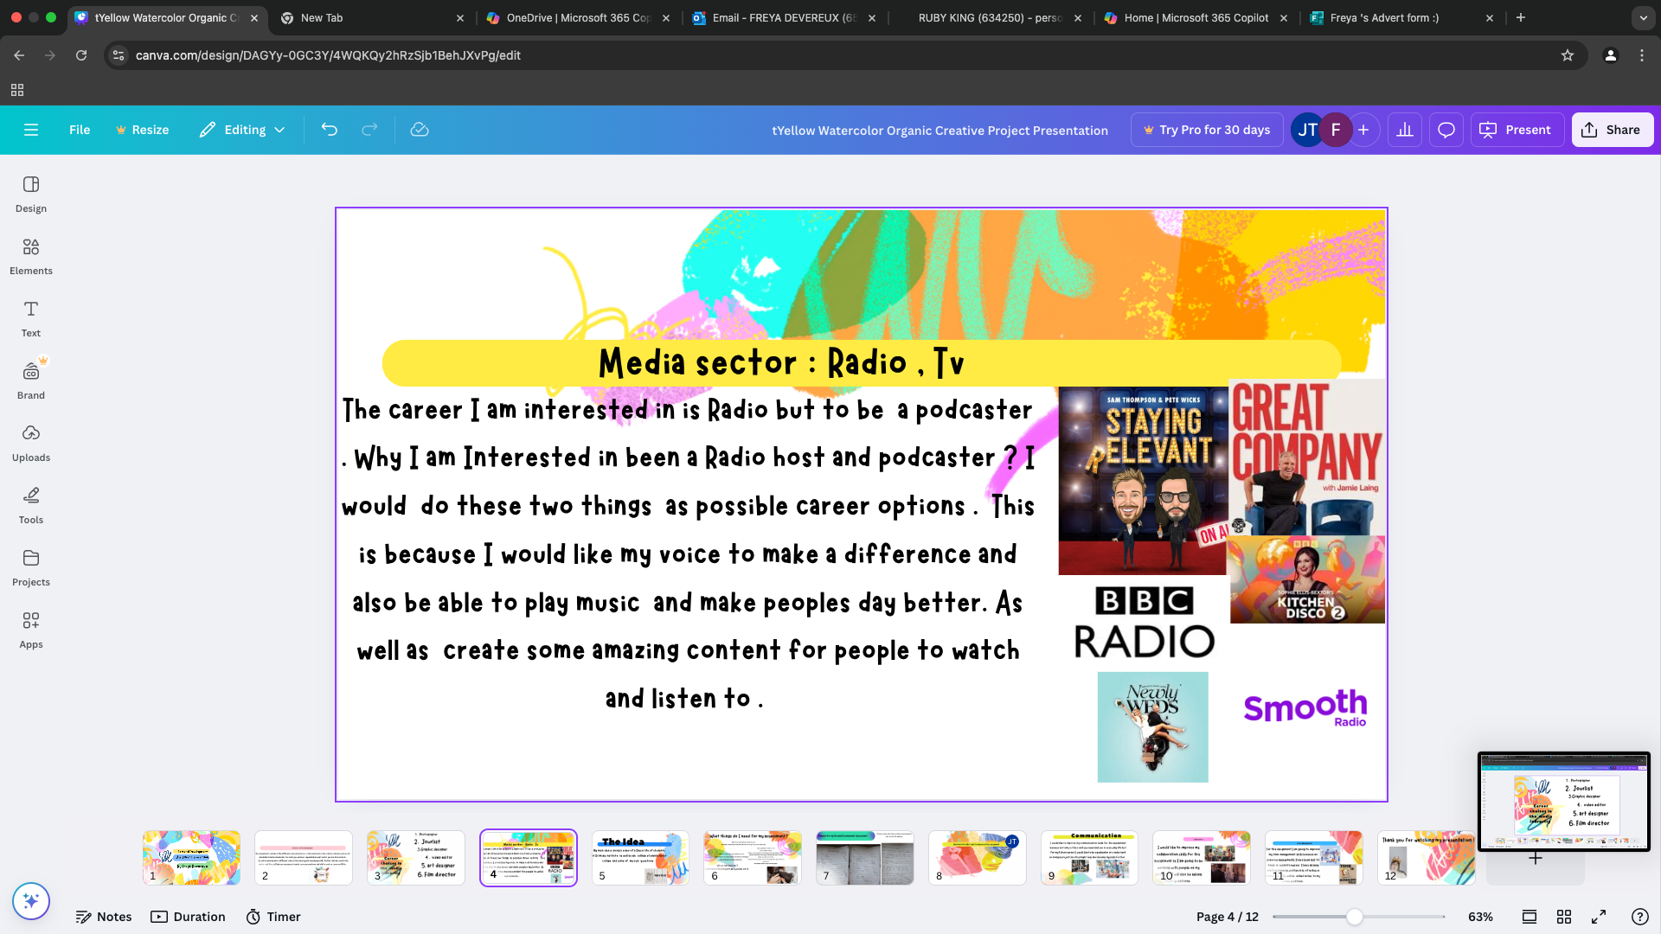Screen dimensions: 1661x934
Task: Select page 1 thumbnail
Action: (191, 858)
